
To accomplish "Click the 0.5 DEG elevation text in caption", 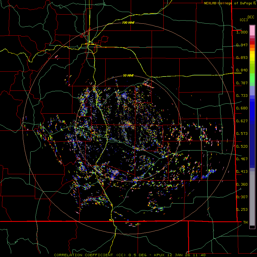I will click(138, 255).
